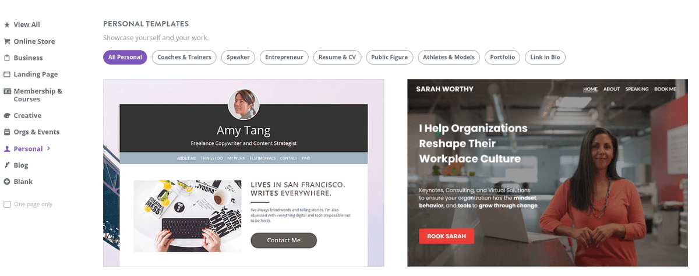Screen dimensions: 699x276
Task: Click the PERSONAL TEMPLATES heading
Action: click(x=146, y=24)
